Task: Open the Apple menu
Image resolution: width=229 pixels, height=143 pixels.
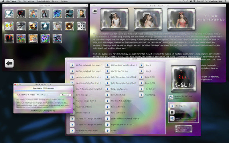Action: tap(3, 1)
